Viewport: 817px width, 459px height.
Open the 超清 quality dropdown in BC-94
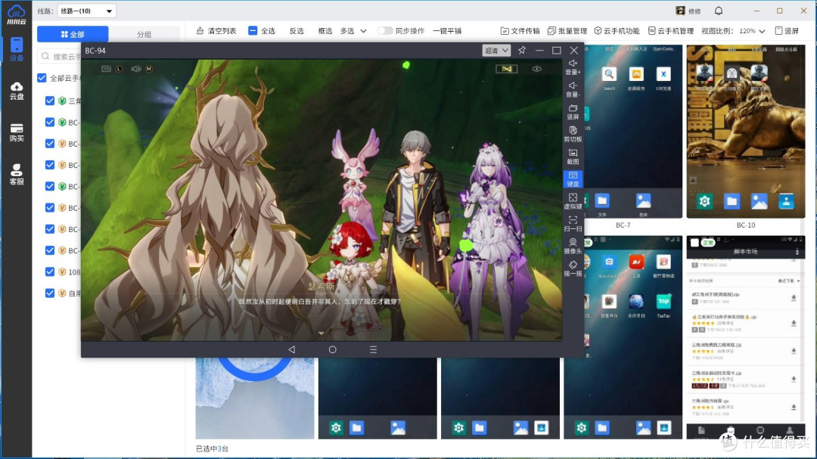496,51
